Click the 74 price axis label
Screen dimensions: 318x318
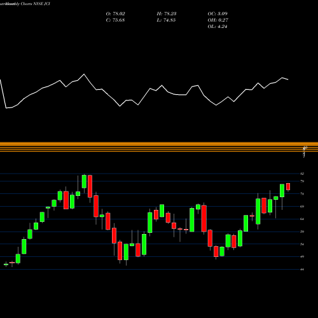click(302, 194)
